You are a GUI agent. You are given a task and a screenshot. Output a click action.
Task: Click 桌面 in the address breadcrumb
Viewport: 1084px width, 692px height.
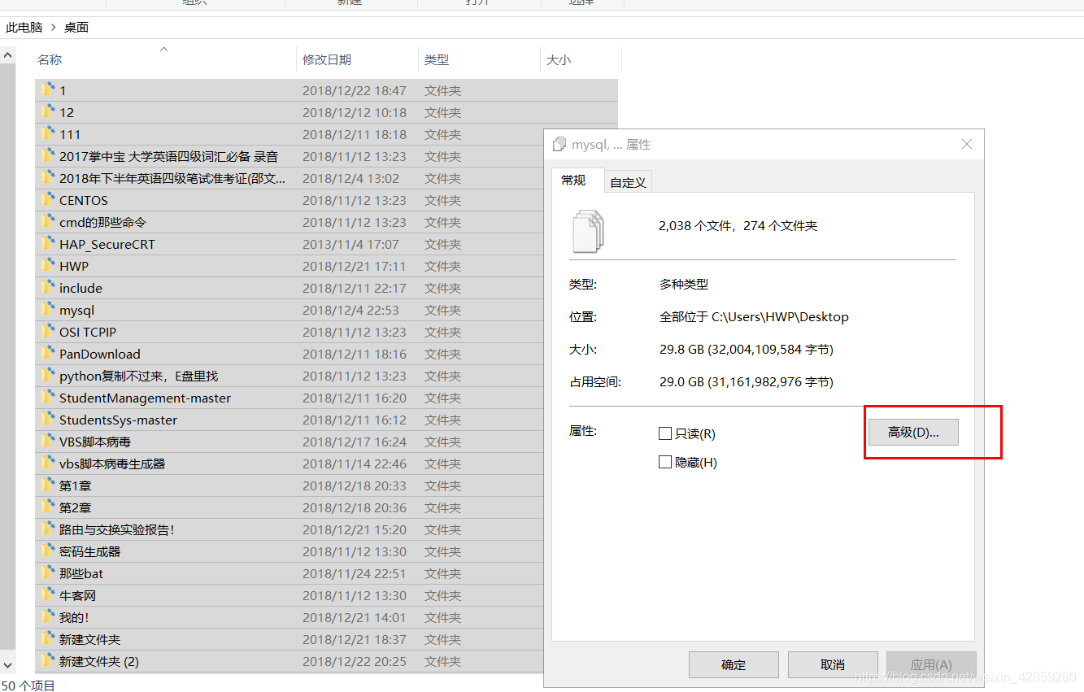(x=76, y=27)
